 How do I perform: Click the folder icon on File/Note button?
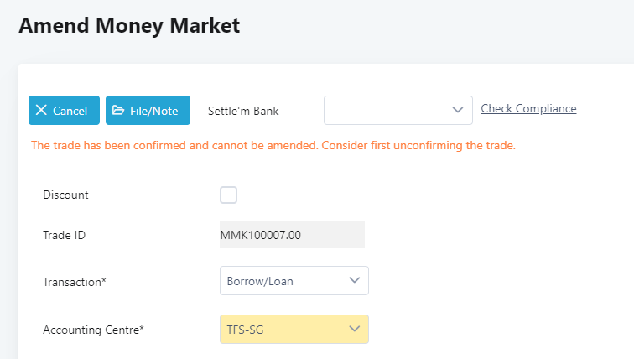tap(118, 111)
